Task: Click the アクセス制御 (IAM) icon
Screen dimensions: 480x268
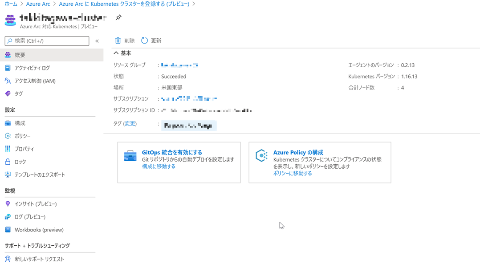Action: pos(8,81)
